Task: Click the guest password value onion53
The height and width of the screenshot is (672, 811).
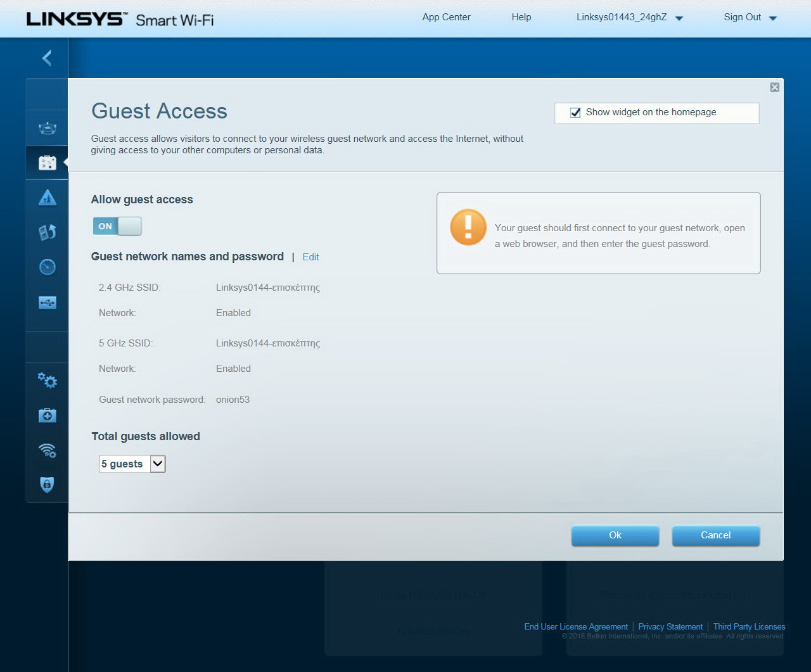Action: point(233,400)
